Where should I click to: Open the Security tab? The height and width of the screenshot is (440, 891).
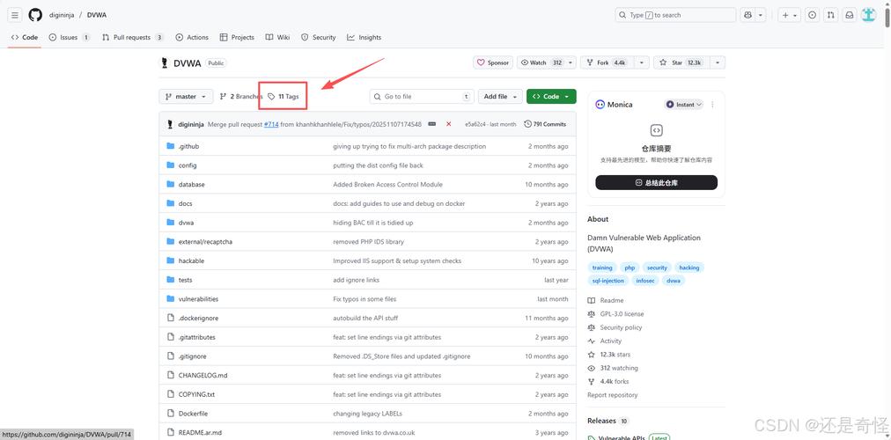tap(318, 38)
